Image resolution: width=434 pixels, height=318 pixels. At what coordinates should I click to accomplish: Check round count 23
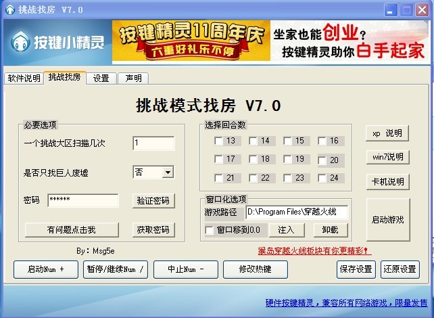(x=287, y=178)
